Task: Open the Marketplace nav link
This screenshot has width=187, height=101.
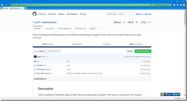Action: pos(72,14)
